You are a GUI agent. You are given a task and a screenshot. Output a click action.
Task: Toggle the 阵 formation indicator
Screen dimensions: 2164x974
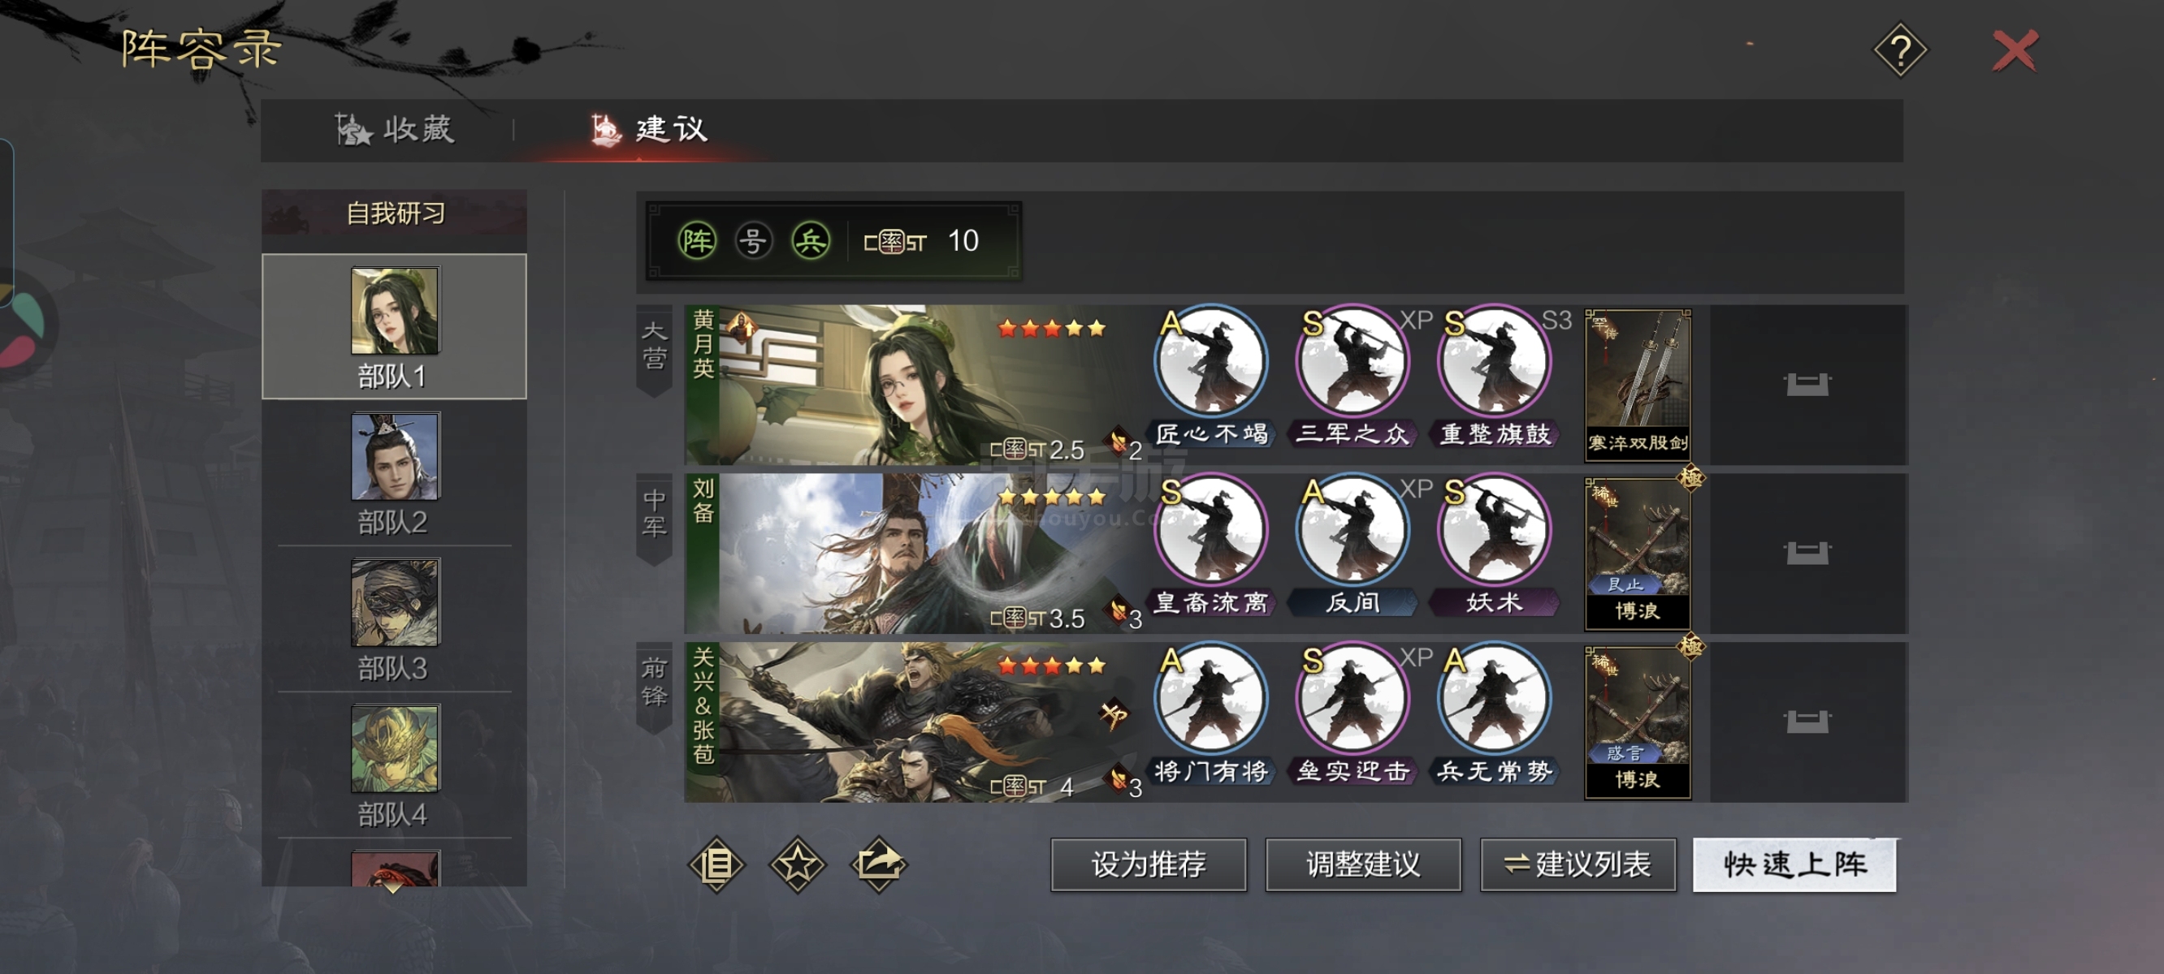pos(697,242)
